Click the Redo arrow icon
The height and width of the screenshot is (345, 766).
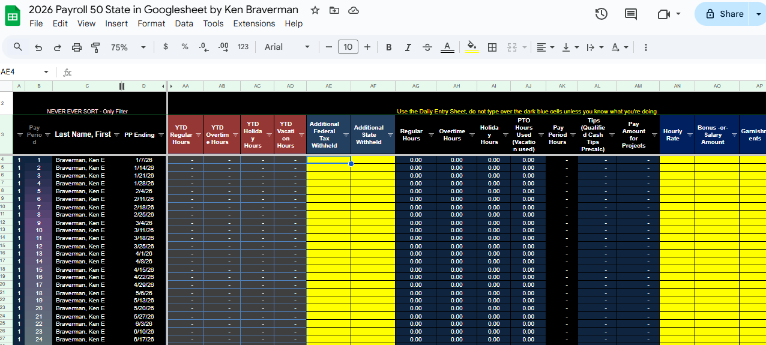click(x=58, y=47)
